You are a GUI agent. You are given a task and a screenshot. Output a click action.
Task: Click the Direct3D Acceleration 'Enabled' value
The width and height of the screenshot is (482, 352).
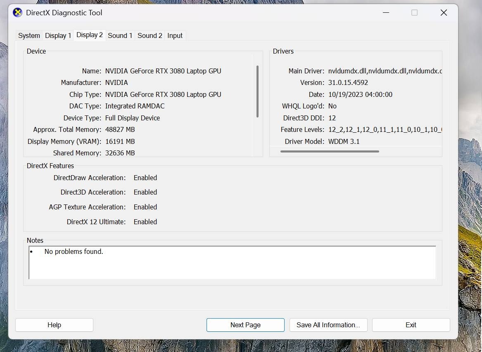coord(145,192)
